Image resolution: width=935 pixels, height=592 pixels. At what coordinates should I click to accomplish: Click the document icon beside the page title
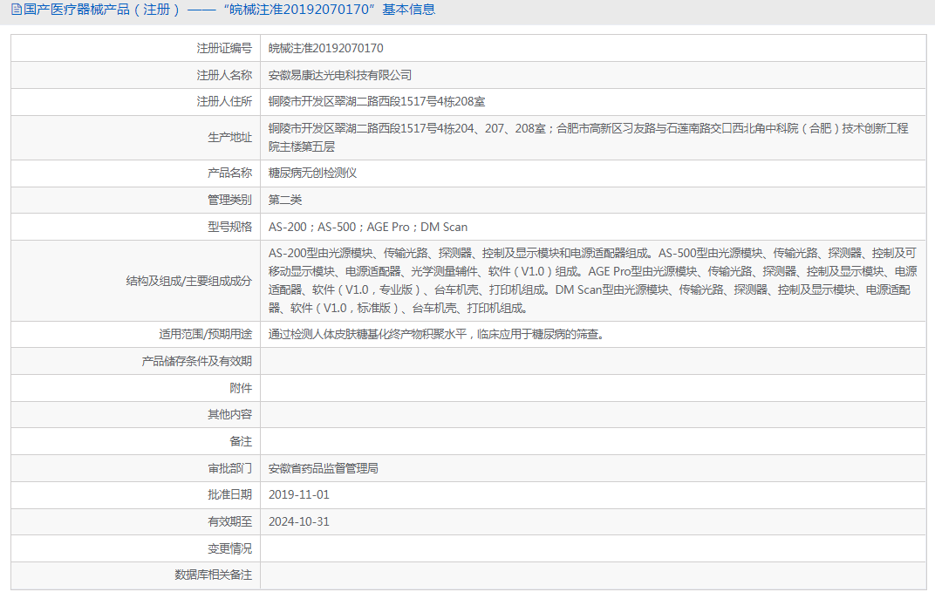(x=17, y=10)
